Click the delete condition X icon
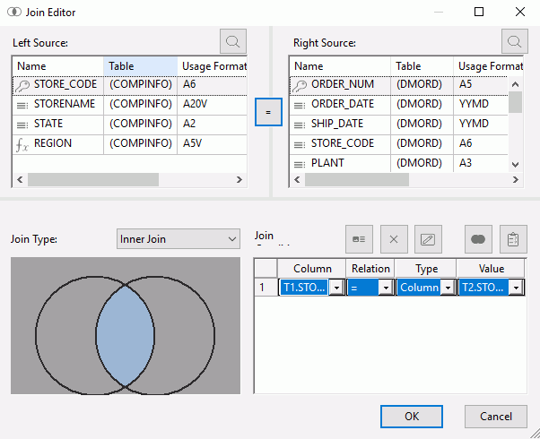The image size is (540, 439). click(x=394, y=239)
